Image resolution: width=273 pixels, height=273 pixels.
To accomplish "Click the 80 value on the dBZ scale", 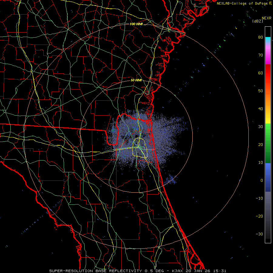I will pos(261,37).
